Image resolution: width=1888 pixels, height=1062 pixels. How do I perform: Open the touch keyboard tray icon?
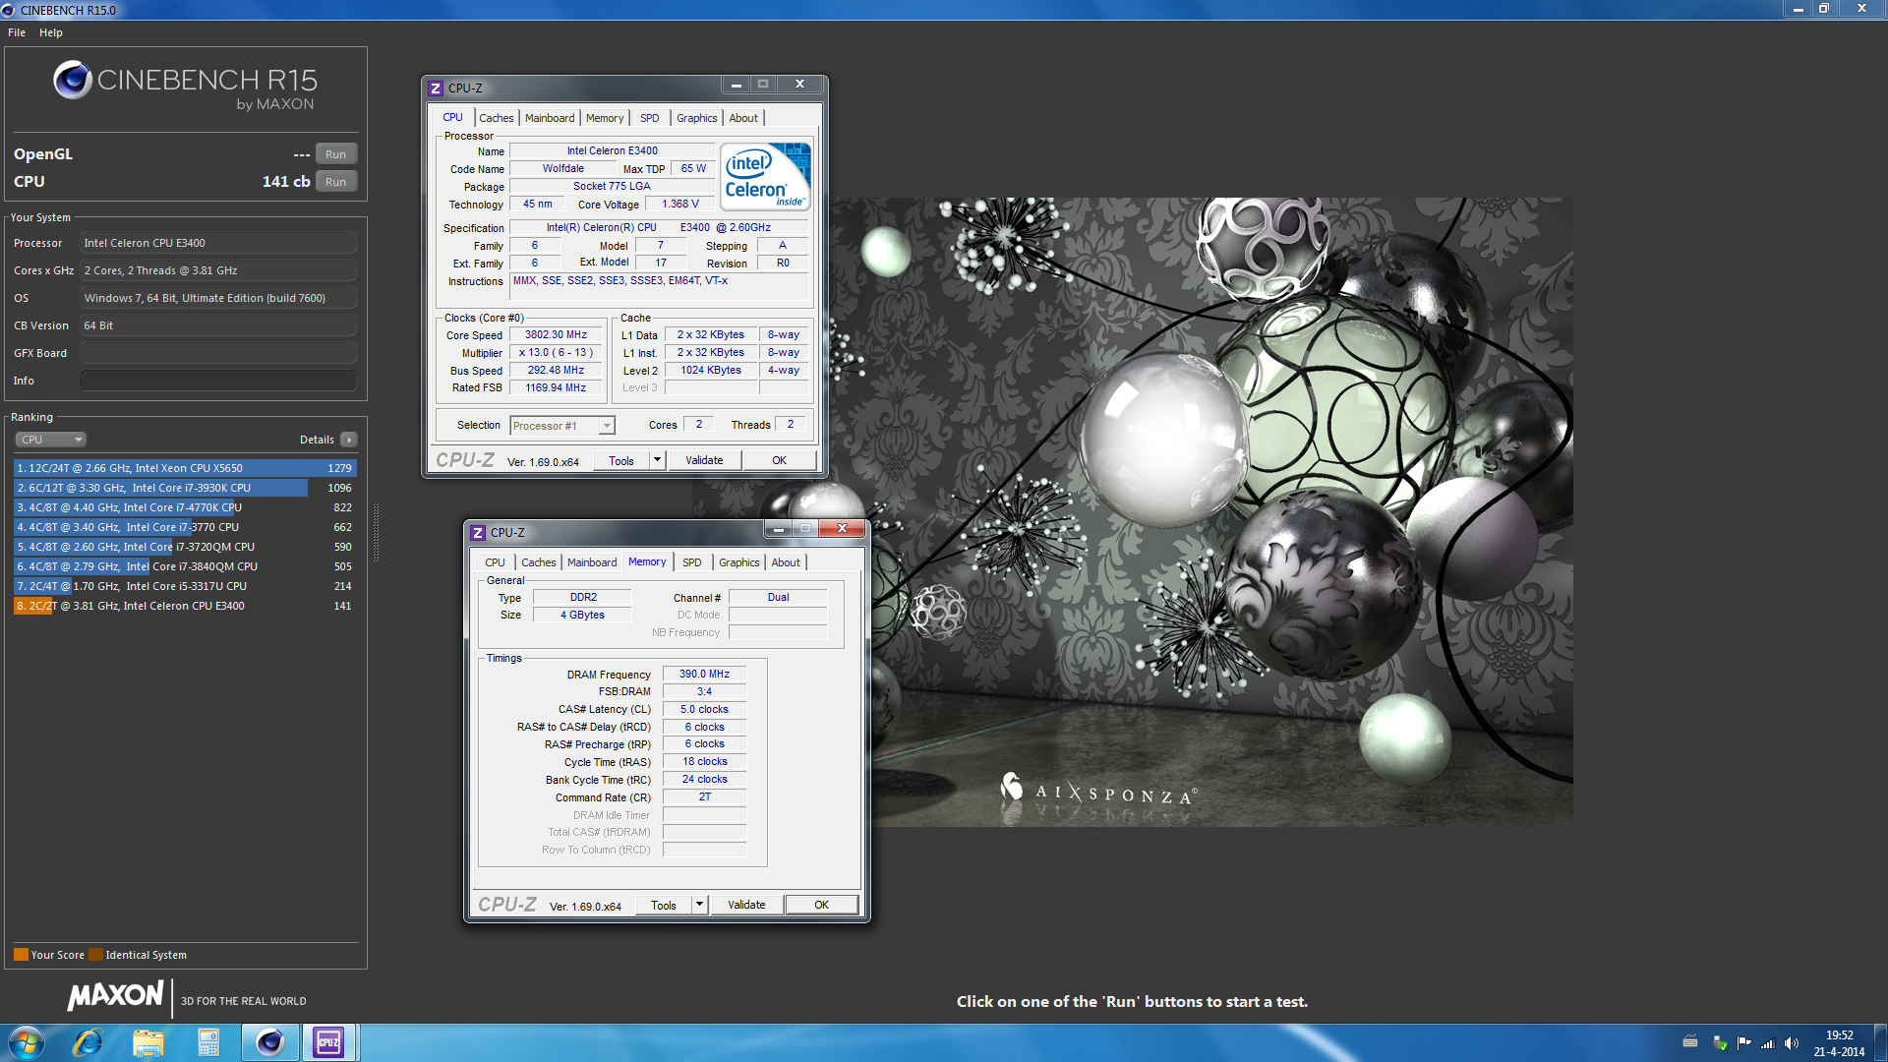tap(1690, 1042)
